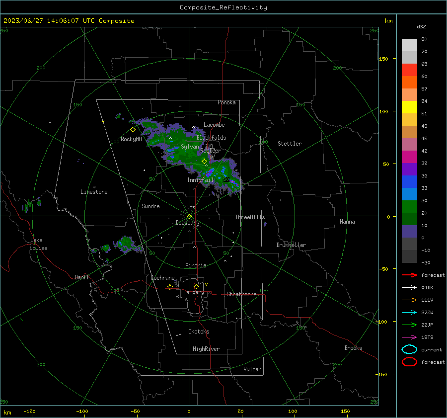Click the yellow diamond above Calgary label
Screen dimensions: 447x418
point(196,286)
